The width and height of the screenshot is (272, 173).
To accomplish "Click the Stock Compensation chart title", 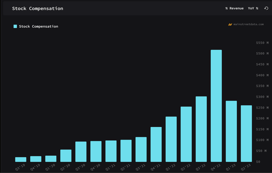I will coord(37,8).
